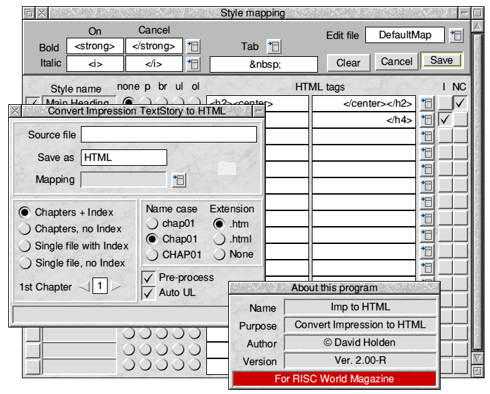Open tag menu icon for the </center></h2> row

427,104
